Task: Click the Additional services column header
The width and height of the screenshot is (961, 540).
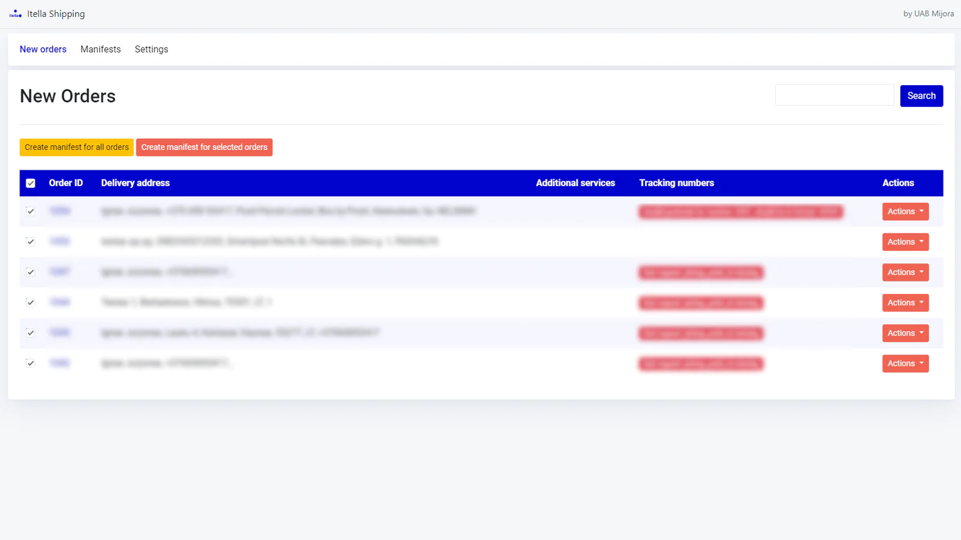Action: [x=575, y=183]
